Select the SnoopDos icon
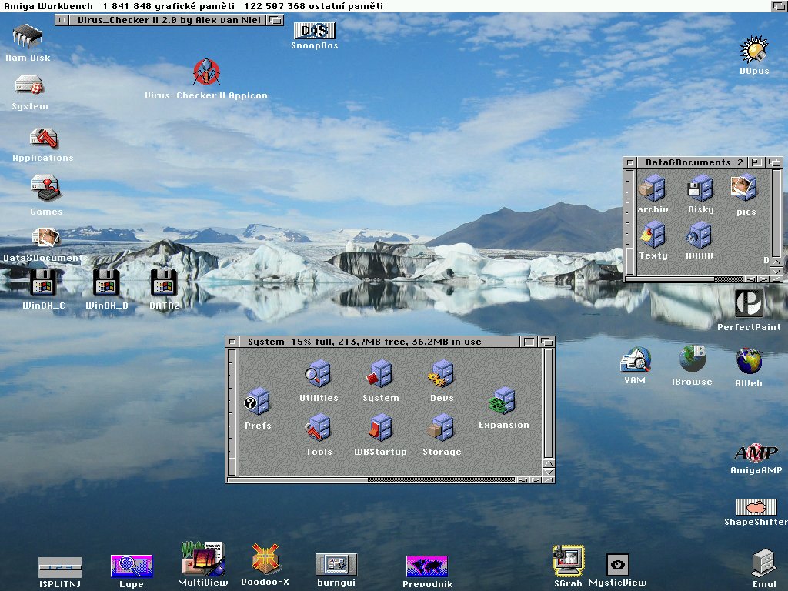 [314, 32]
